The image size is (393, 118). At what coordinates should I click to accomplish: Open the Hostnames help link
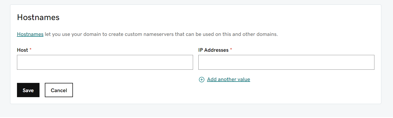coord(30,34)
